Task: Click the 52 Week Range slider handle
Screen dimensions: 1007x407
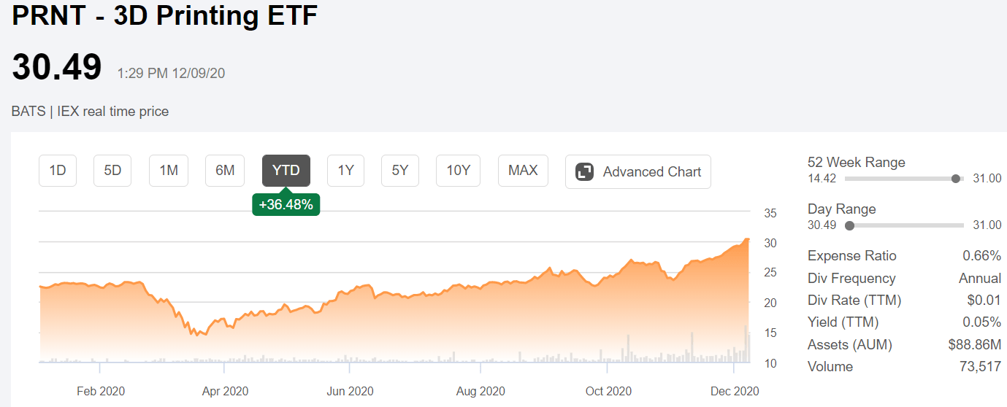Action: tap(956, 179)
